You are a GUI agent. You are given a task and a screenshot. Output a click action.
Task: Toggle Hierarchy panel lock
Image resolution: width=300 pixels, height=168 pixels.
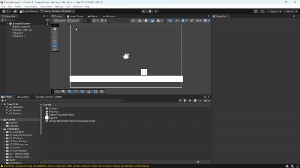tap(44, 16)
